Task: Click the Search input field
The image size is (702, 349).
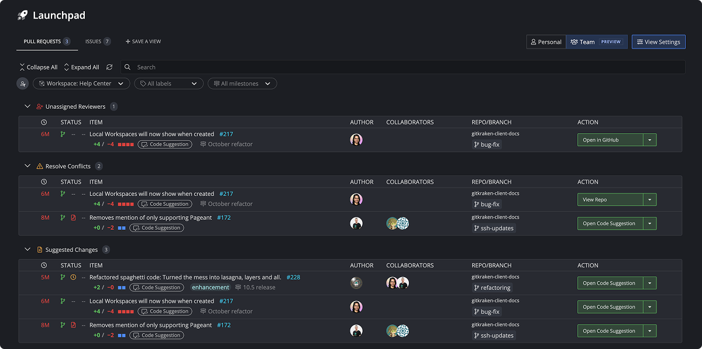Action: [403, 67]
